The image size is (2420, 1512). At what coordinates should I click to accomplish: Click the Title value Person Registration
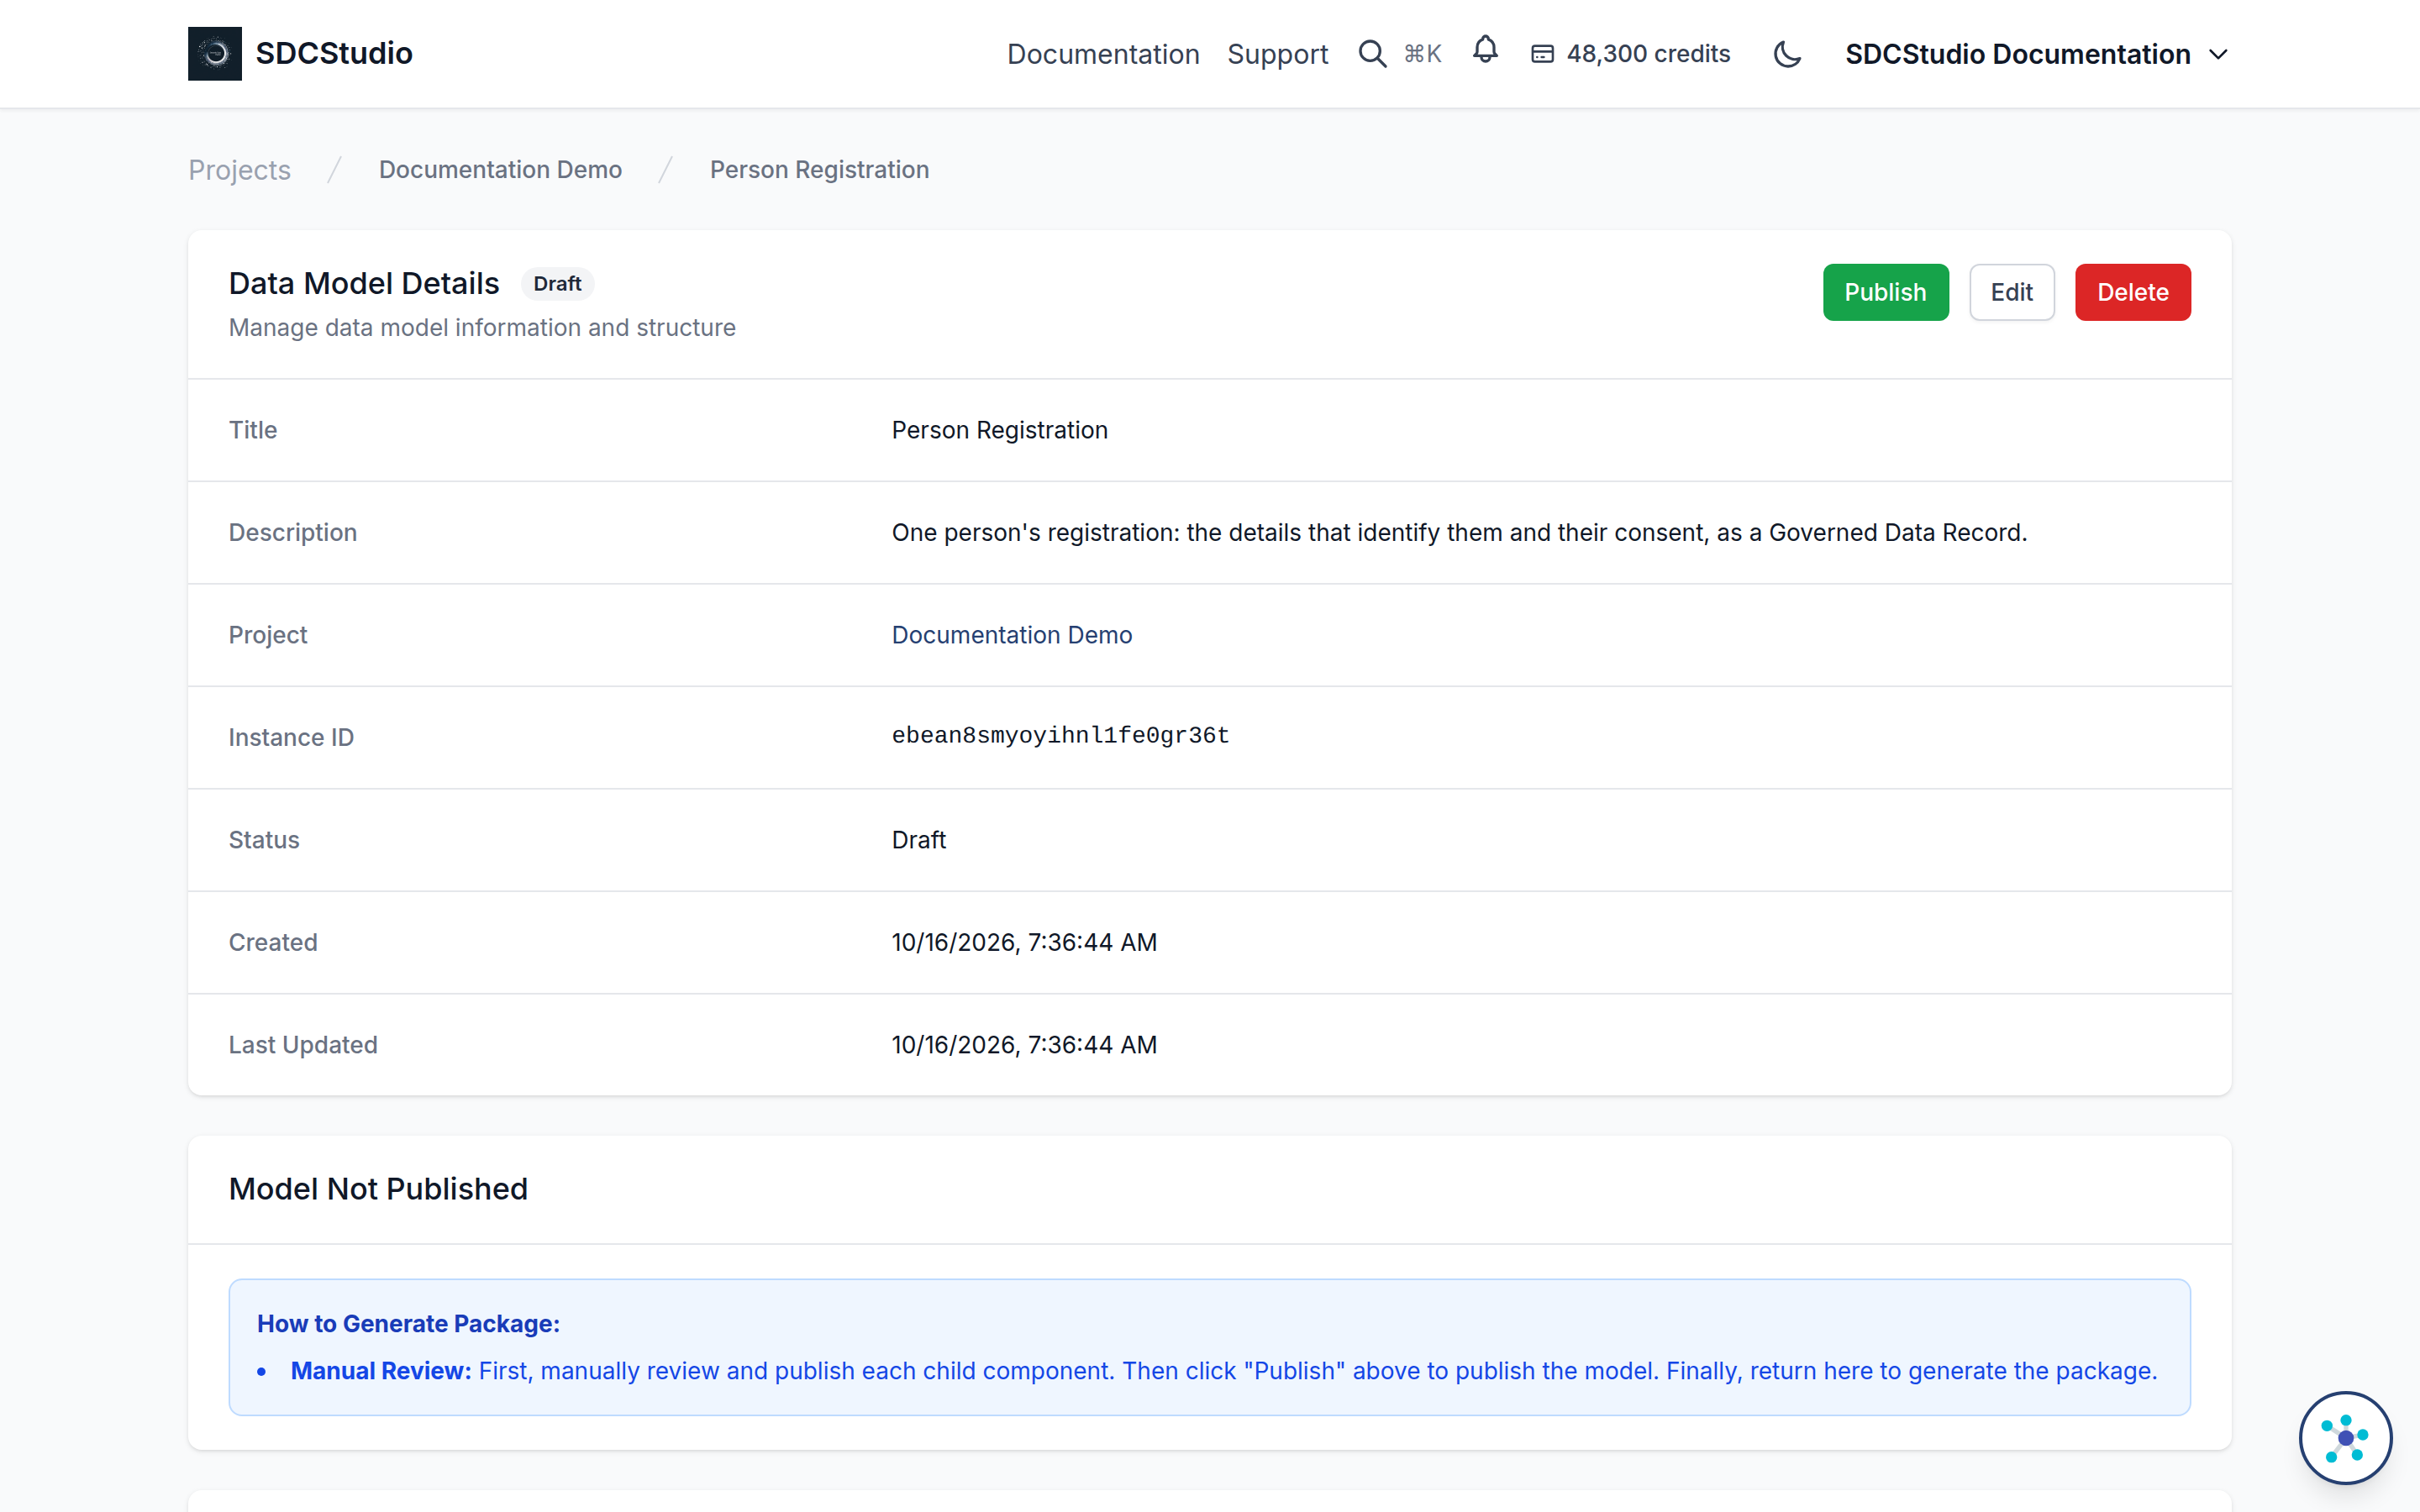tap(999, 430)
